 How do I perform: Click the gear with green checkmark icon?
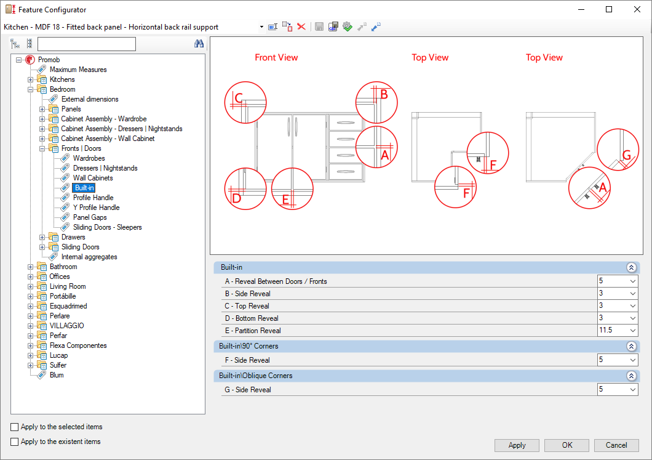(x=347, y=27)
